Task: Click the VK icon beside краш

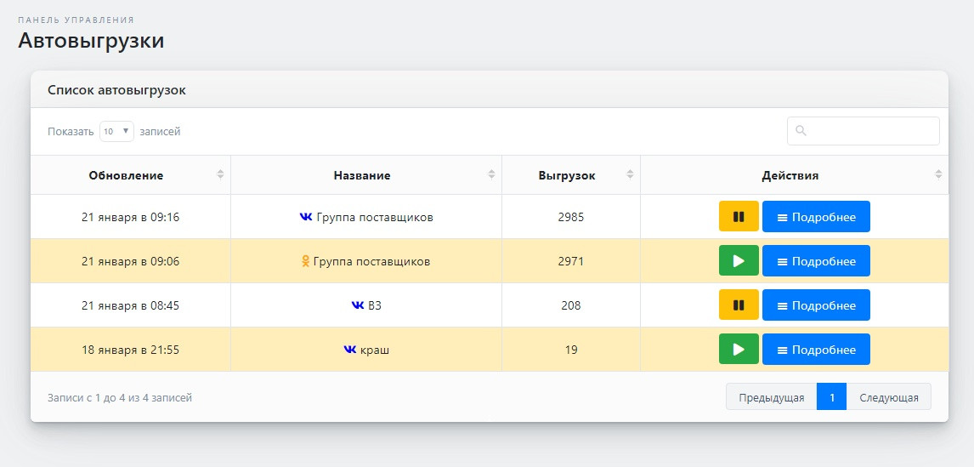Action: pos(350,350)
